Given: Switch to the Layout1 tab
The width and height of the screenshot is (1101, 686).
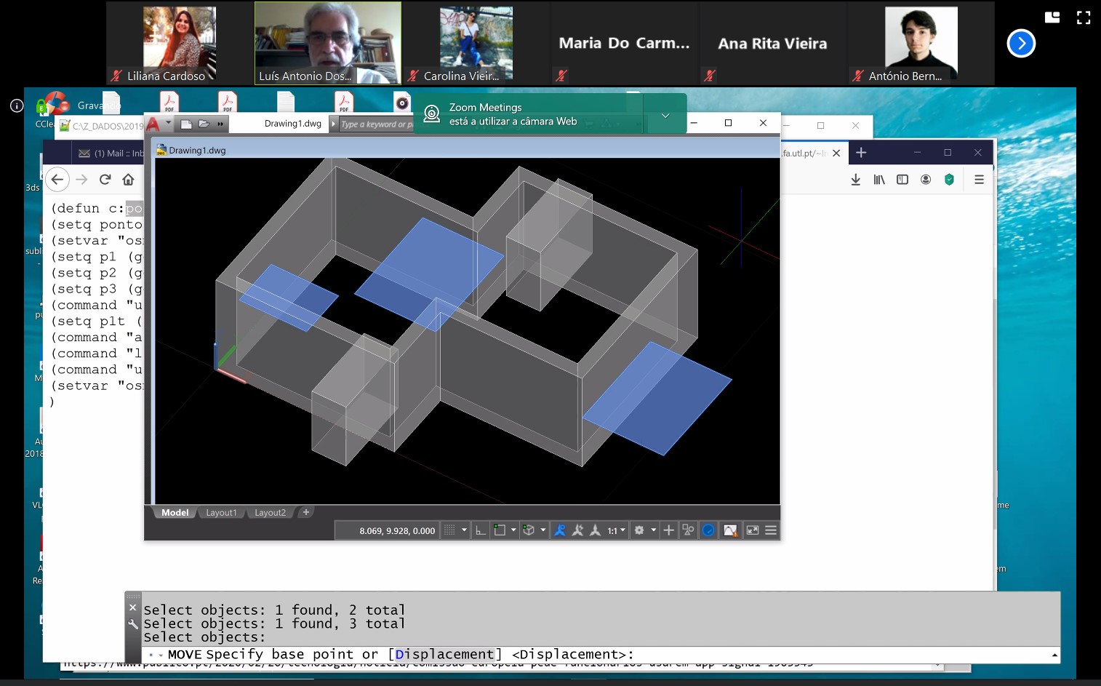Looking at the screenshot, I should pos(221,513).
